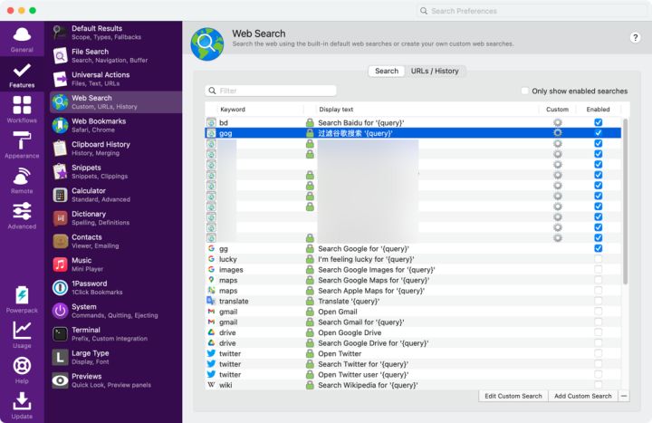Select the 'Search Apple Maps' row
Screen dimensions: 652x423
tap(413, 291)
